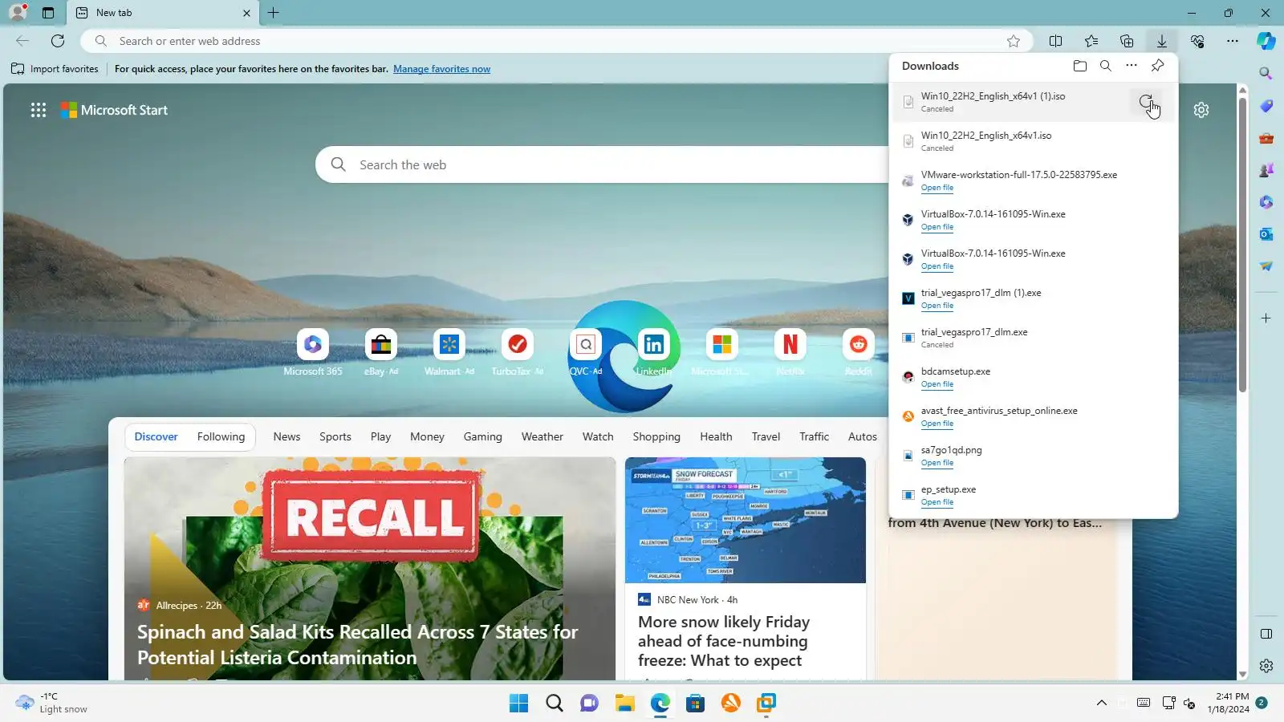Open Favorites star-list icon in toolbar
The image size is (1284, 722).
tap(1091, 41)
